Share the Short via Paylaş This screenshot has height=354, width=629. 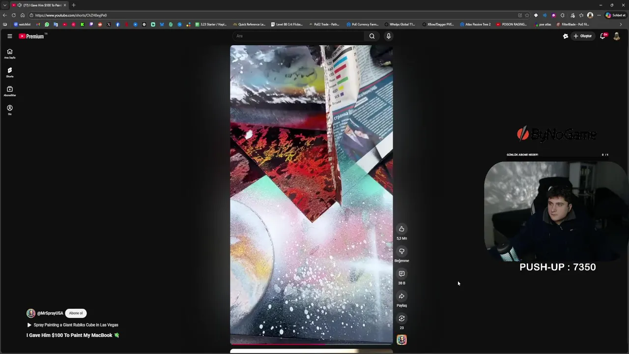click(x=401, y=296)
